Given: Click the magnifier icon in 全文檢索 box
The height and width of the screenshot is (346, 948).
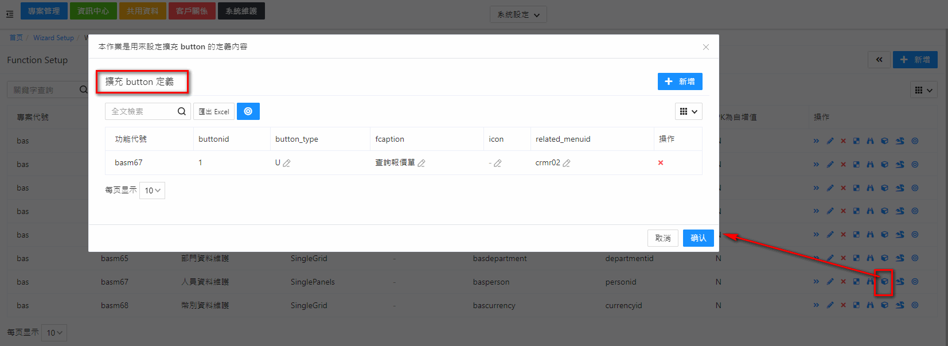Looking at the screenshot, I should tap(182, 111).
